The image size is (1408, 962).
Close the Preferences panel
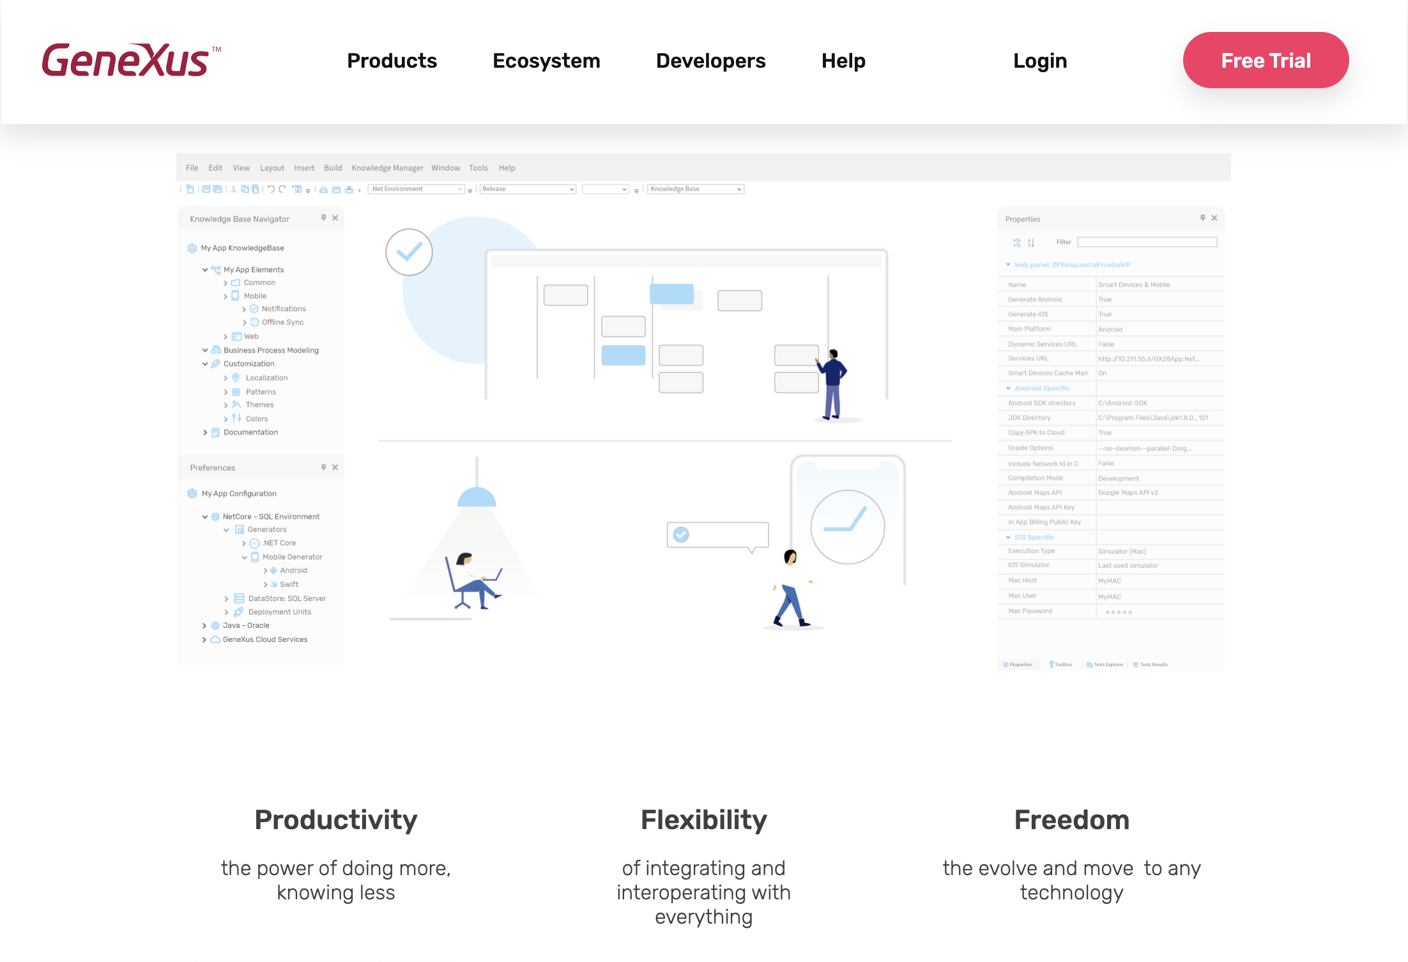pyautogui.click(x=335, y=468)
